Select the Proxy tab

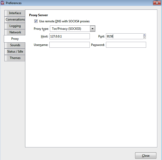click(15, 39)
